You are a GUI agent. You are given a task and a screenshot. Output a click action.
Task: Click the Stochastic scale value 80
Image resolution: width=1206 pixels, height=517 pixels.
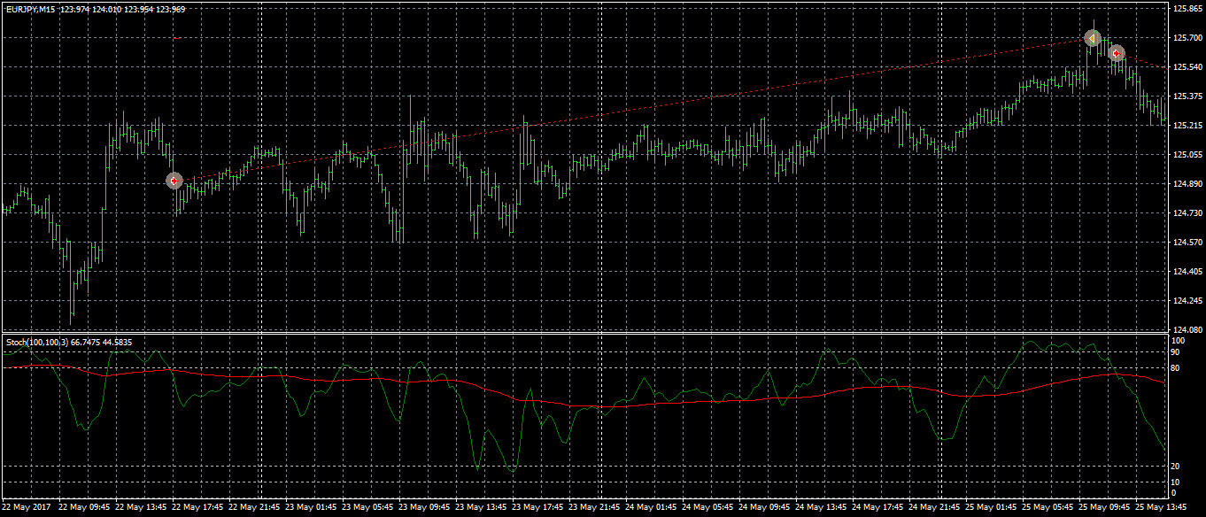point(1177,368)
